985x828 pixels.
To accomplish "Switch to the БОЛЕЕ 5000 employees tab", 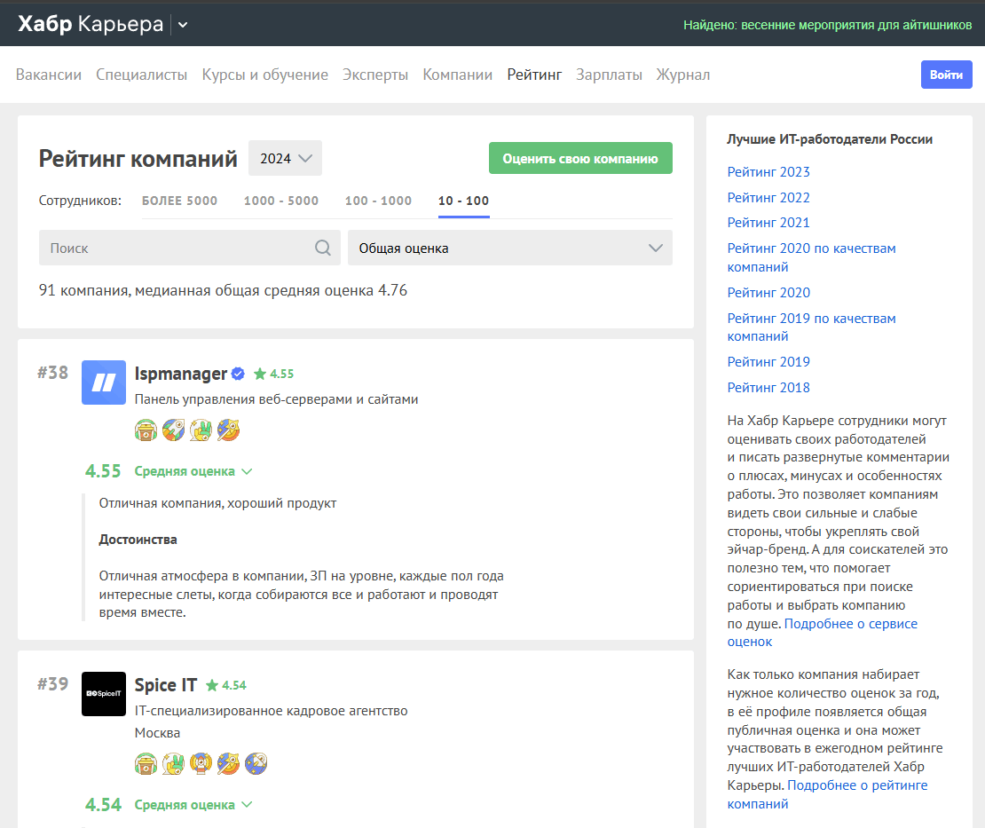I will [179, 201].
